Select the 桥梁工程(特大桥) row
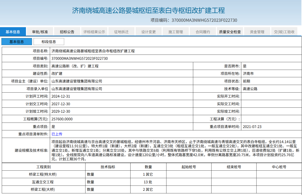This screenshot has height=195, width=302. (152, 174)
